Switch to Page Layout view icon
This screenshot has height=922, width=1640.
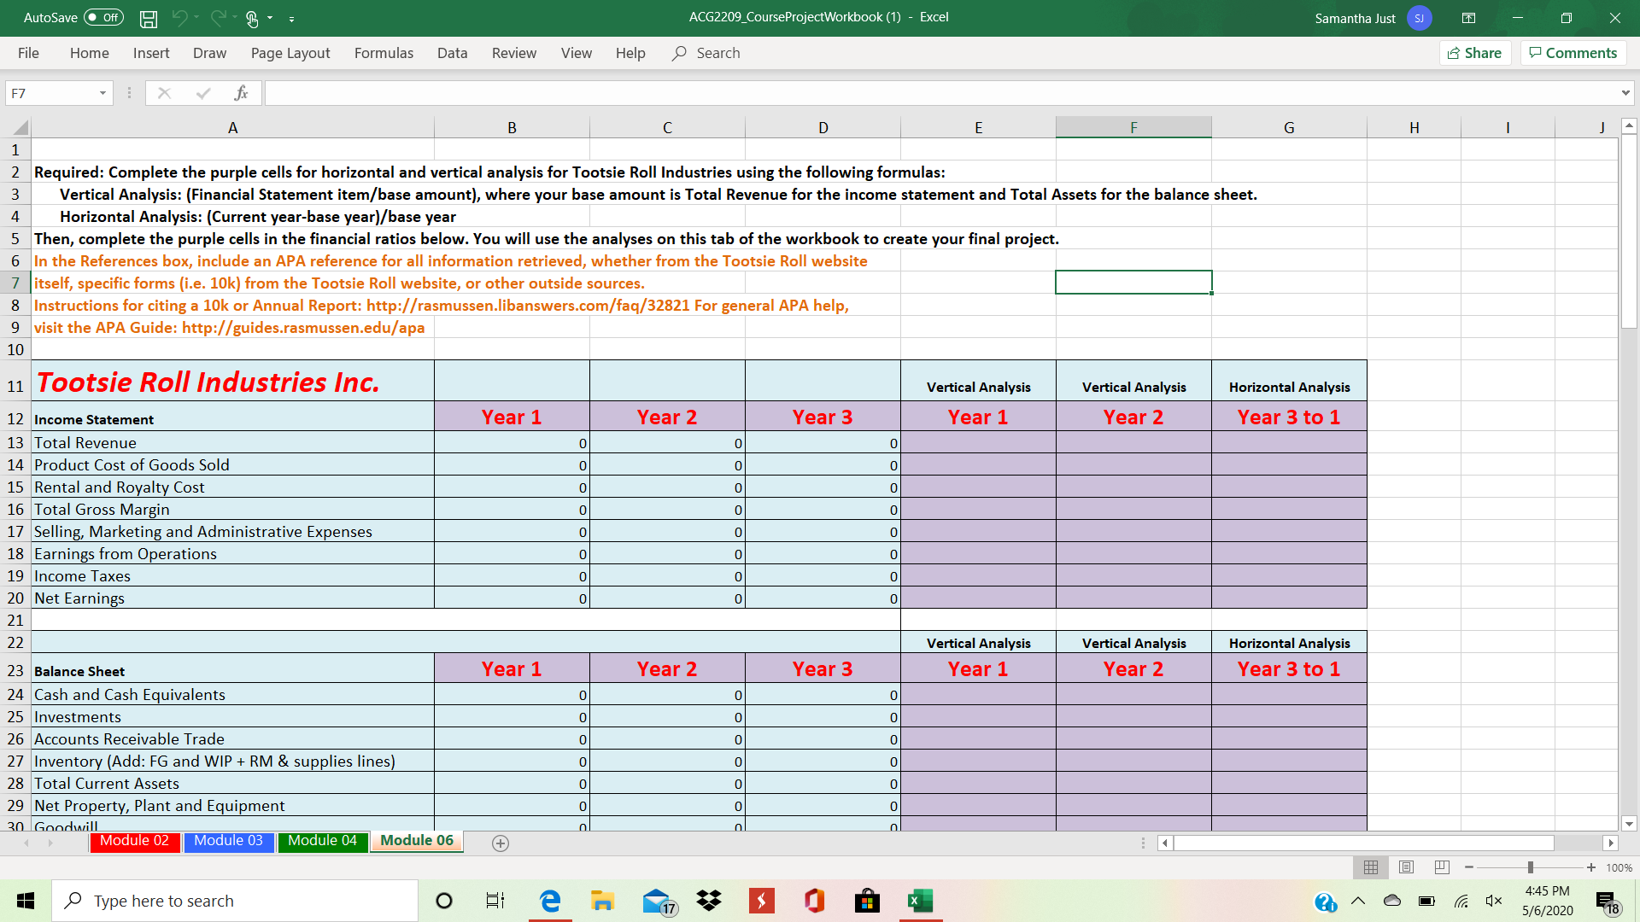point(1406,867)
